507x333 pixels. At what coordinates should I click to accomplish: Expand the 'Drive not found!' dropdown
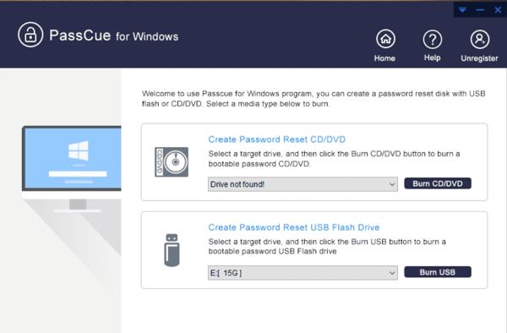coord(303,184)
